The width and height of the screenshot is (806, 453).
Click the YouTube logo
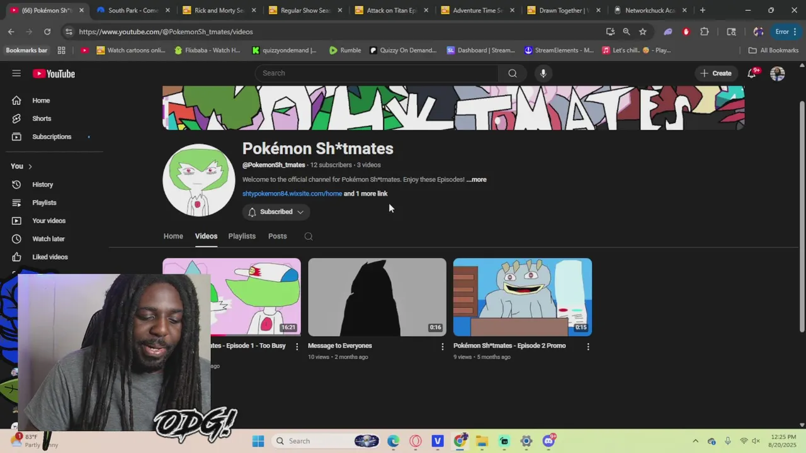tap(54, 74)
